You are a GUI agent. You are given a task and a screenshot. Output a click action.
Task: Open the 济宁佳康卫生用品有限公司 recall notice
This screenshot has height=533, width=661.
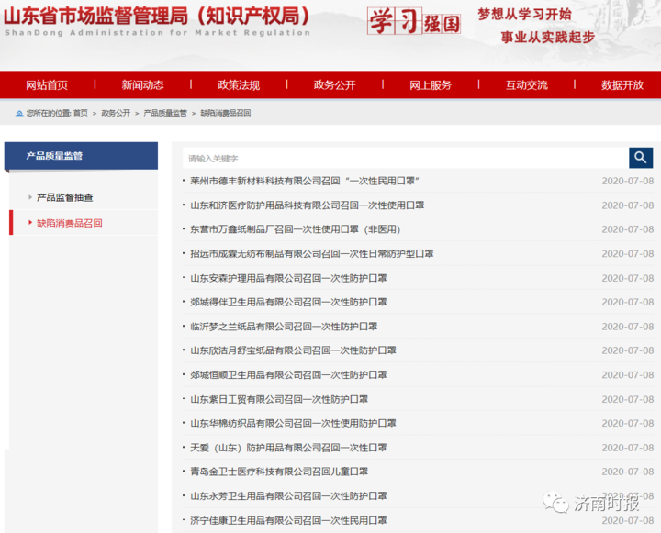point(288,520)
